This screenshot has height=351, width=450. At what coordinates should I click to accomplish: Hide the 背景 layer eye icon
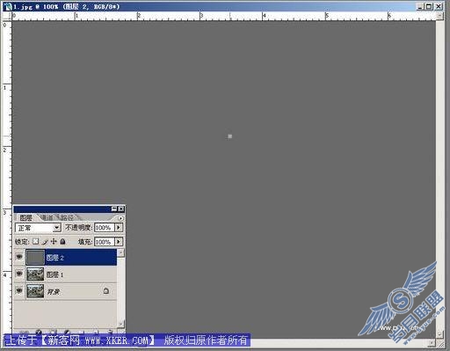[x=19, y=291]
